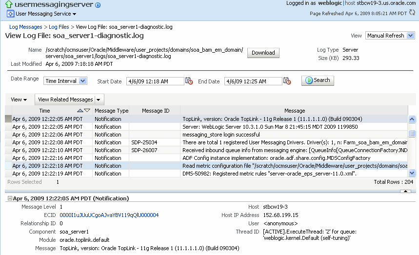The image size is (419, 255).
Task: Click the User Messaging Service target icon
Action: pyautogui.click(x=10, y=14)
